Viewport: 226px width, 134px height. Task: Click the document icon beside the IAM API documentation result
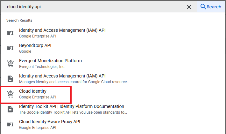(x=10, y=79)
